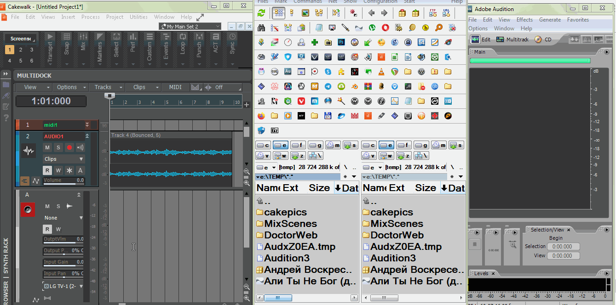The width and height of the screenshot is (616, 305).
Task: Click the Cakewalk help question mark icon
Action: [x=6, y=118]
